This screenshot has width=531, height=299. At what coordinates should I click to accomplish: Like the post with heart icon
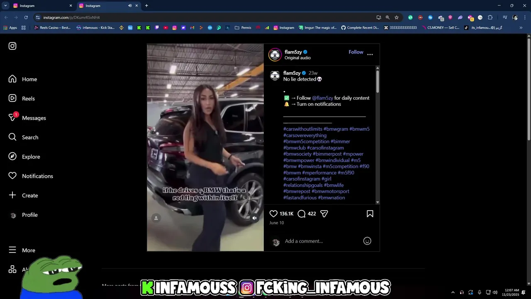(x=273, y=213)
